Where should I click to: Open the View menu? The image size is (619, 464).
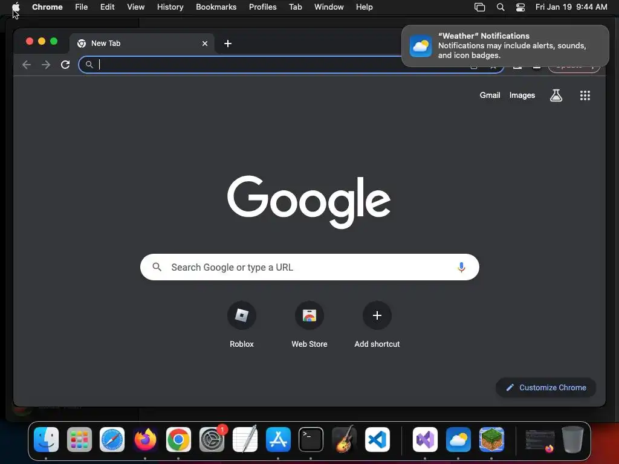[x=136, y=7]
